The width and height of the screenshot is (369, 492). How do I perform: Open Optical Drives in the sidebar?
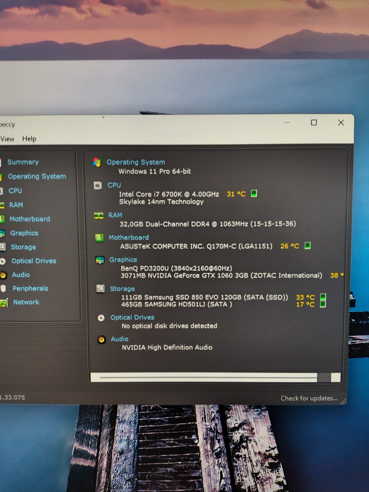34,261
